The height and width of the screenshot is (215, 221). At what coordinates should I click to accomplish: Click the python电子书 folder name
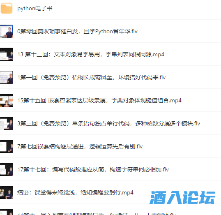click(x=35, y=8)
